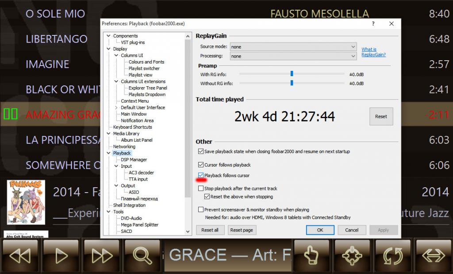Open the Processing dropdown
Viewport: 453px width, 274px height.
pos(293,56)
